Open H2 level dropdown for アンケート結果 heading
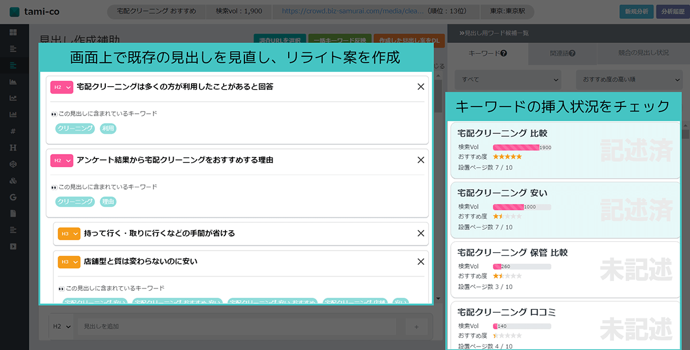 point(62,160)
